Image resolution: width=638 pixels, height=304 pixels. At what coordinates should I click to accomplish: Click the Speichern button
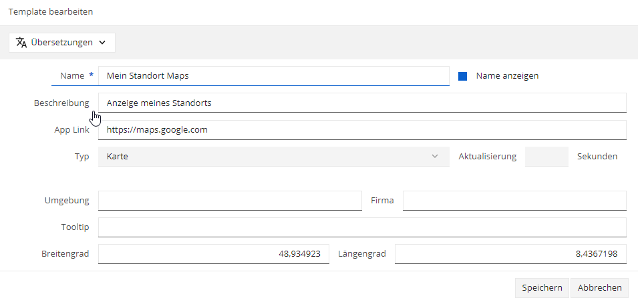click(542, 288)
